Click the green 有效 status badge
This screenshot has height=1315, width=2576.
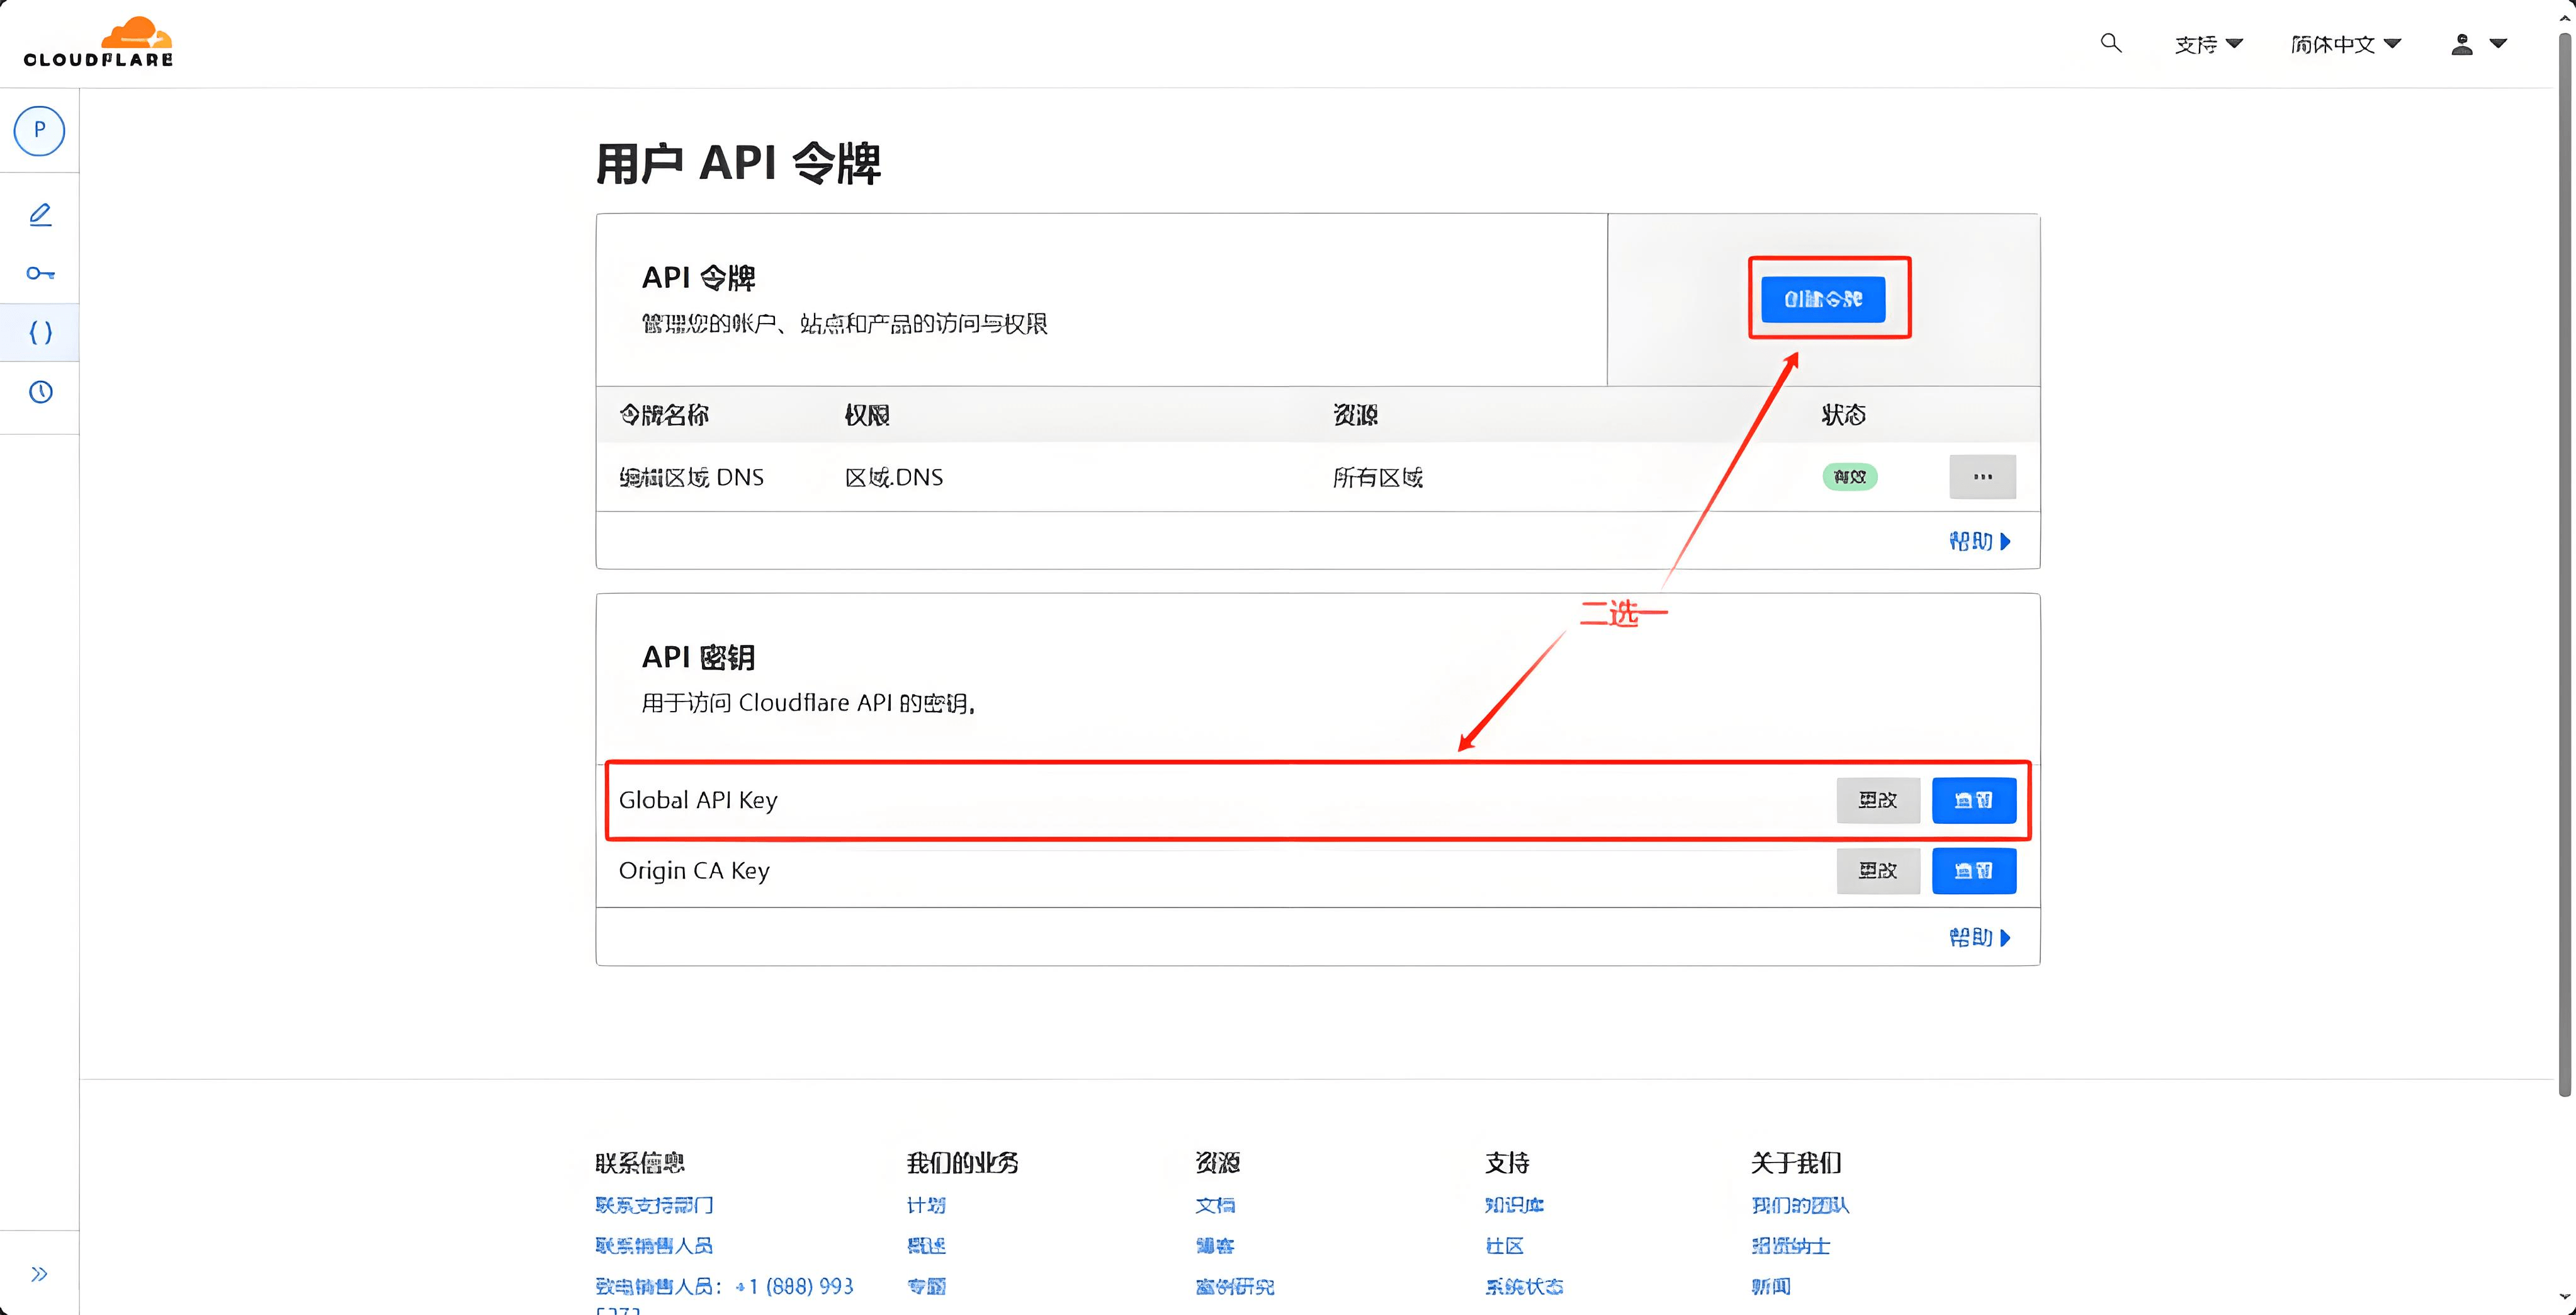(x=1849, y=476)
